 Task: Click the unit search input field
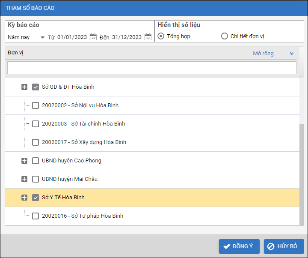point(151,68)
